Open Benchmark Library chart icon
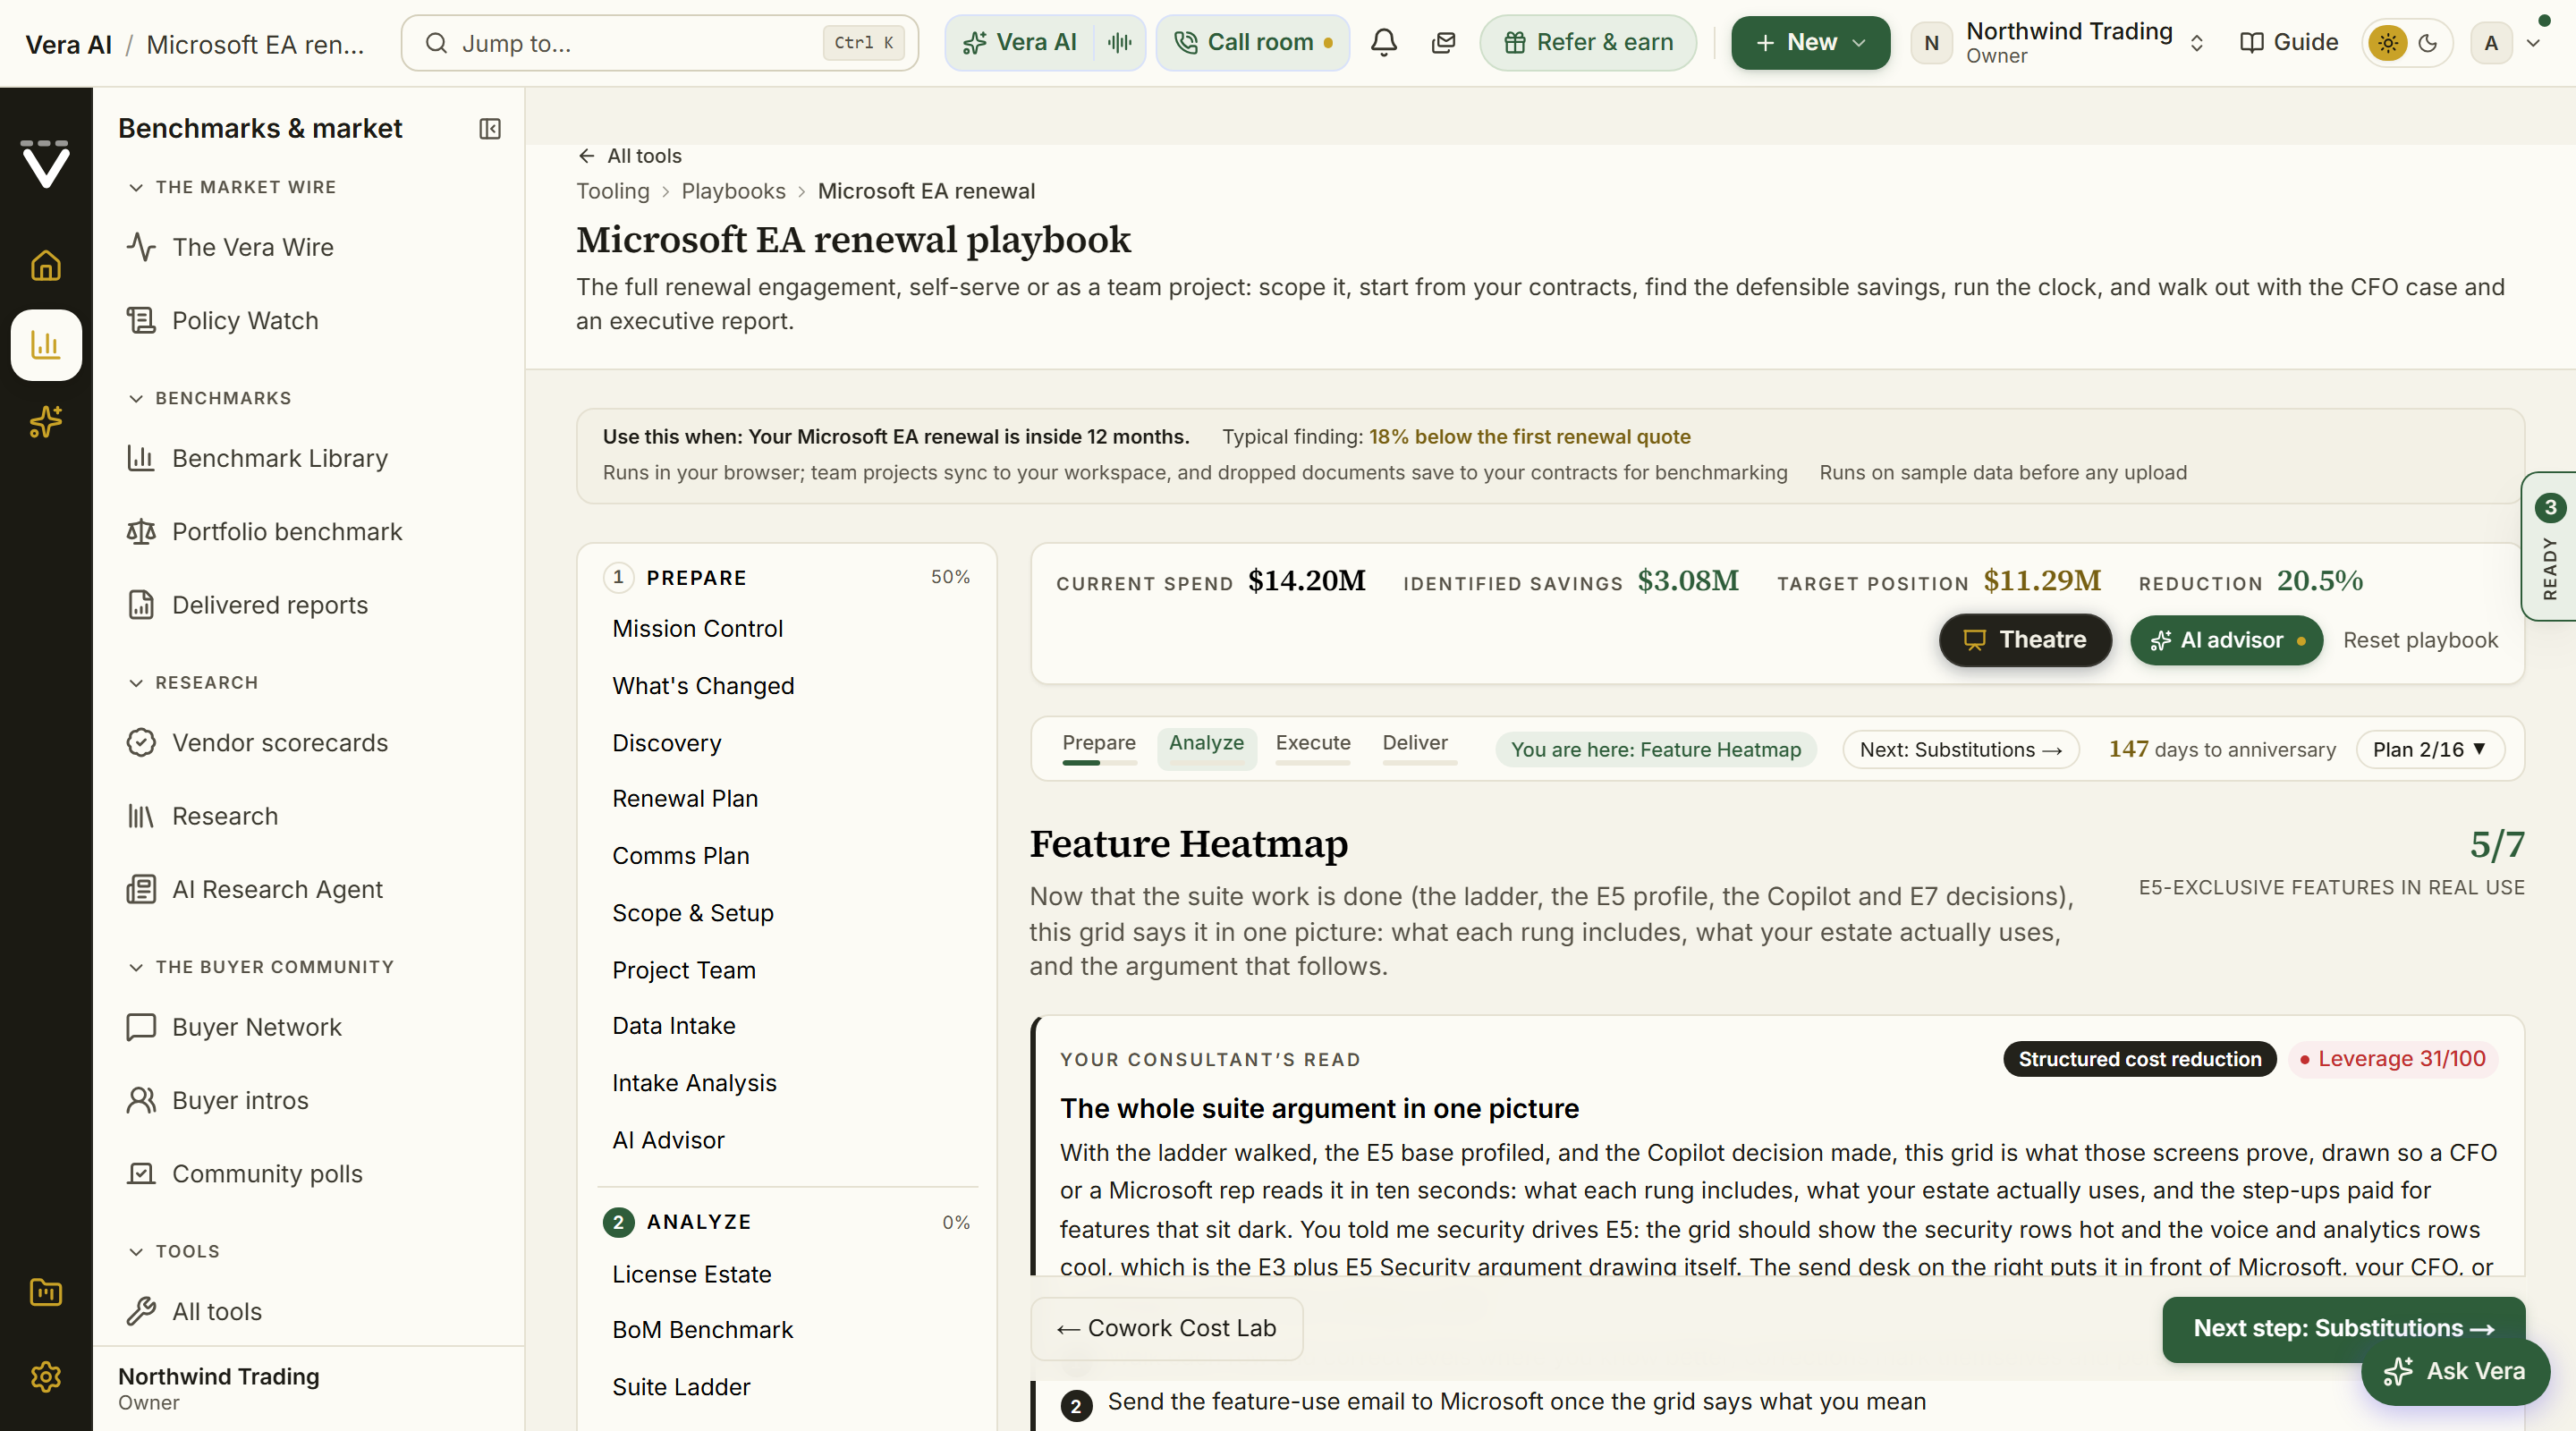 click(141, 458)
